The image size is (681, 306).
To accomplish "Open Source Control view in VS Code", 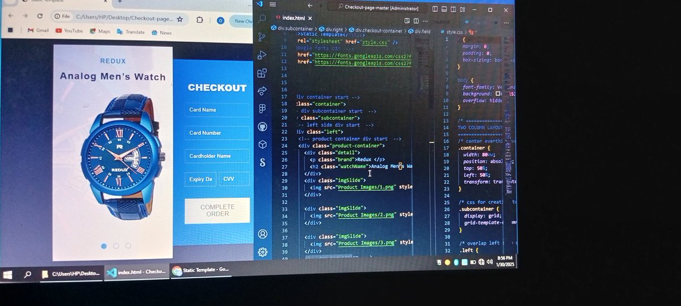I will [x=262, y=37].
